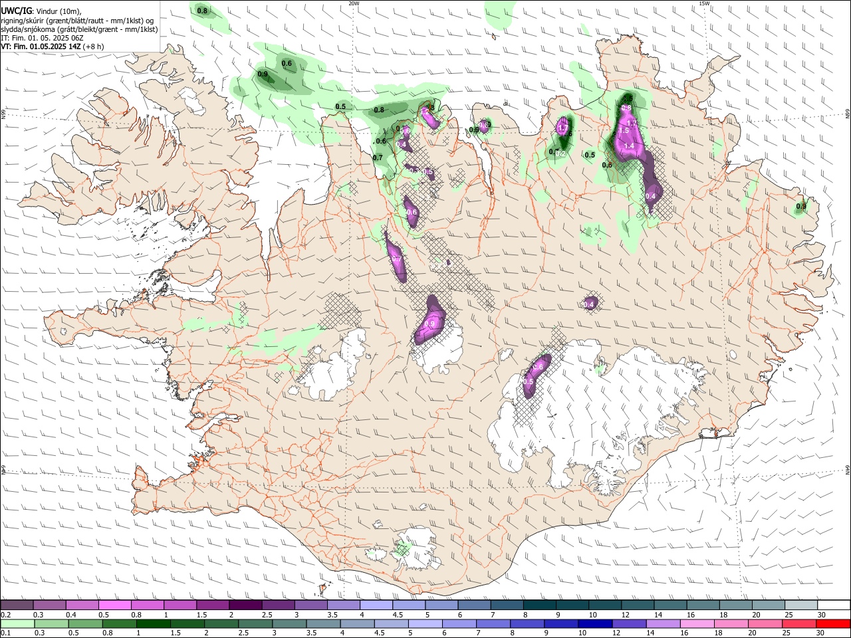Viewport: 851px width, 638px height.
Task: Click the UWC/IG title text
Action: coord(17,11)
